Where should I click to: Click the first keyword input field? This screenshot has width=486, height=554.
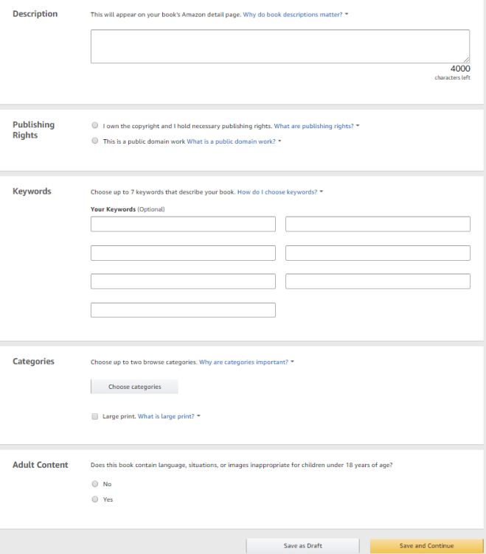(183, 224)
